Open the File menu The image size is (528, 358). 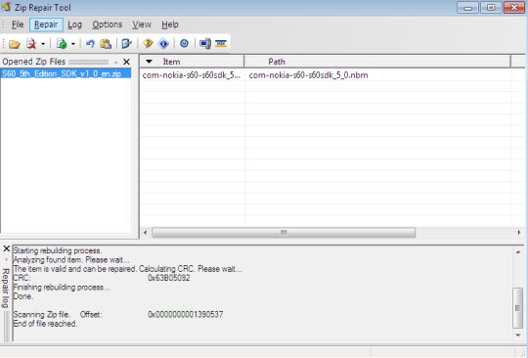pos(18,24)
